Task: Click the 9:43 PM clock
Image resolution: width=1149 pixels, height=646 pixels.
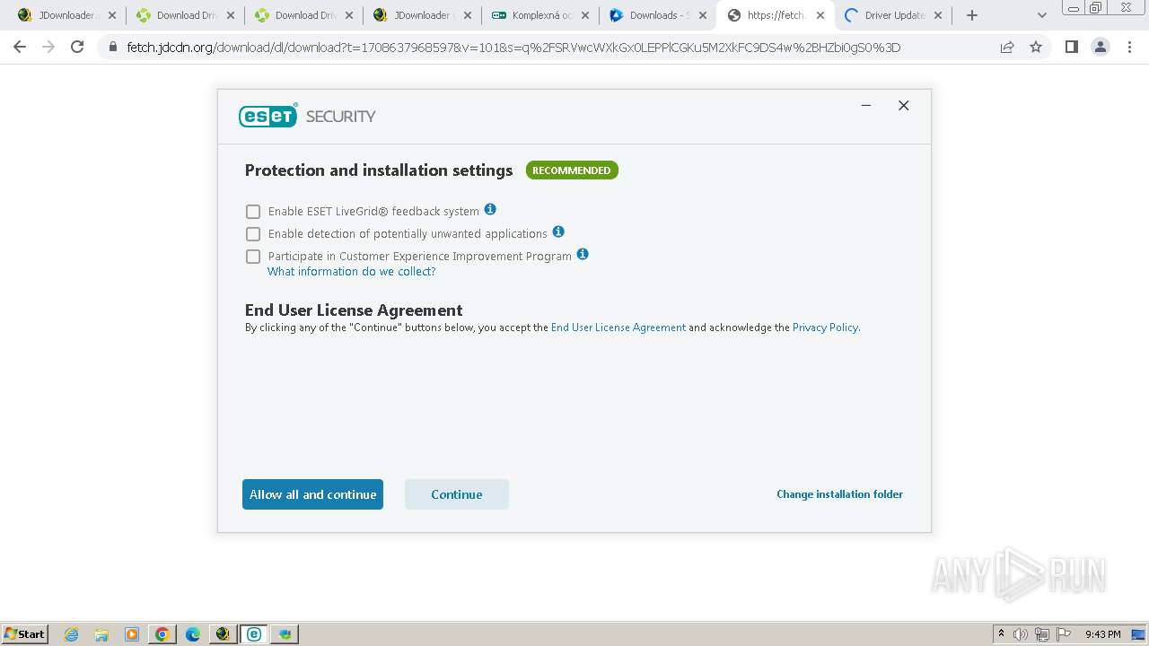Action: click(x=1102, y=634)
